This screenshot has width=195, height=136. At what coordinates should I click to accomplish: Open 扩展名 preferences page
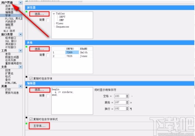(x=9, y=74)
